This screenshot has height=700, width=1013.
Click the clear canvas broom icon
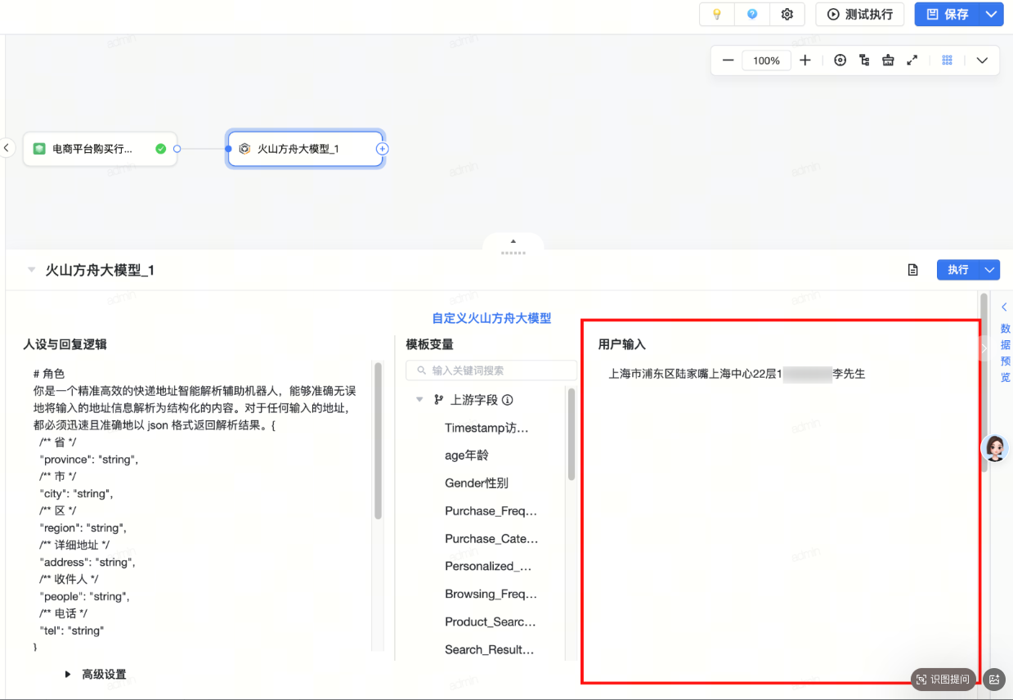(888, 60)
